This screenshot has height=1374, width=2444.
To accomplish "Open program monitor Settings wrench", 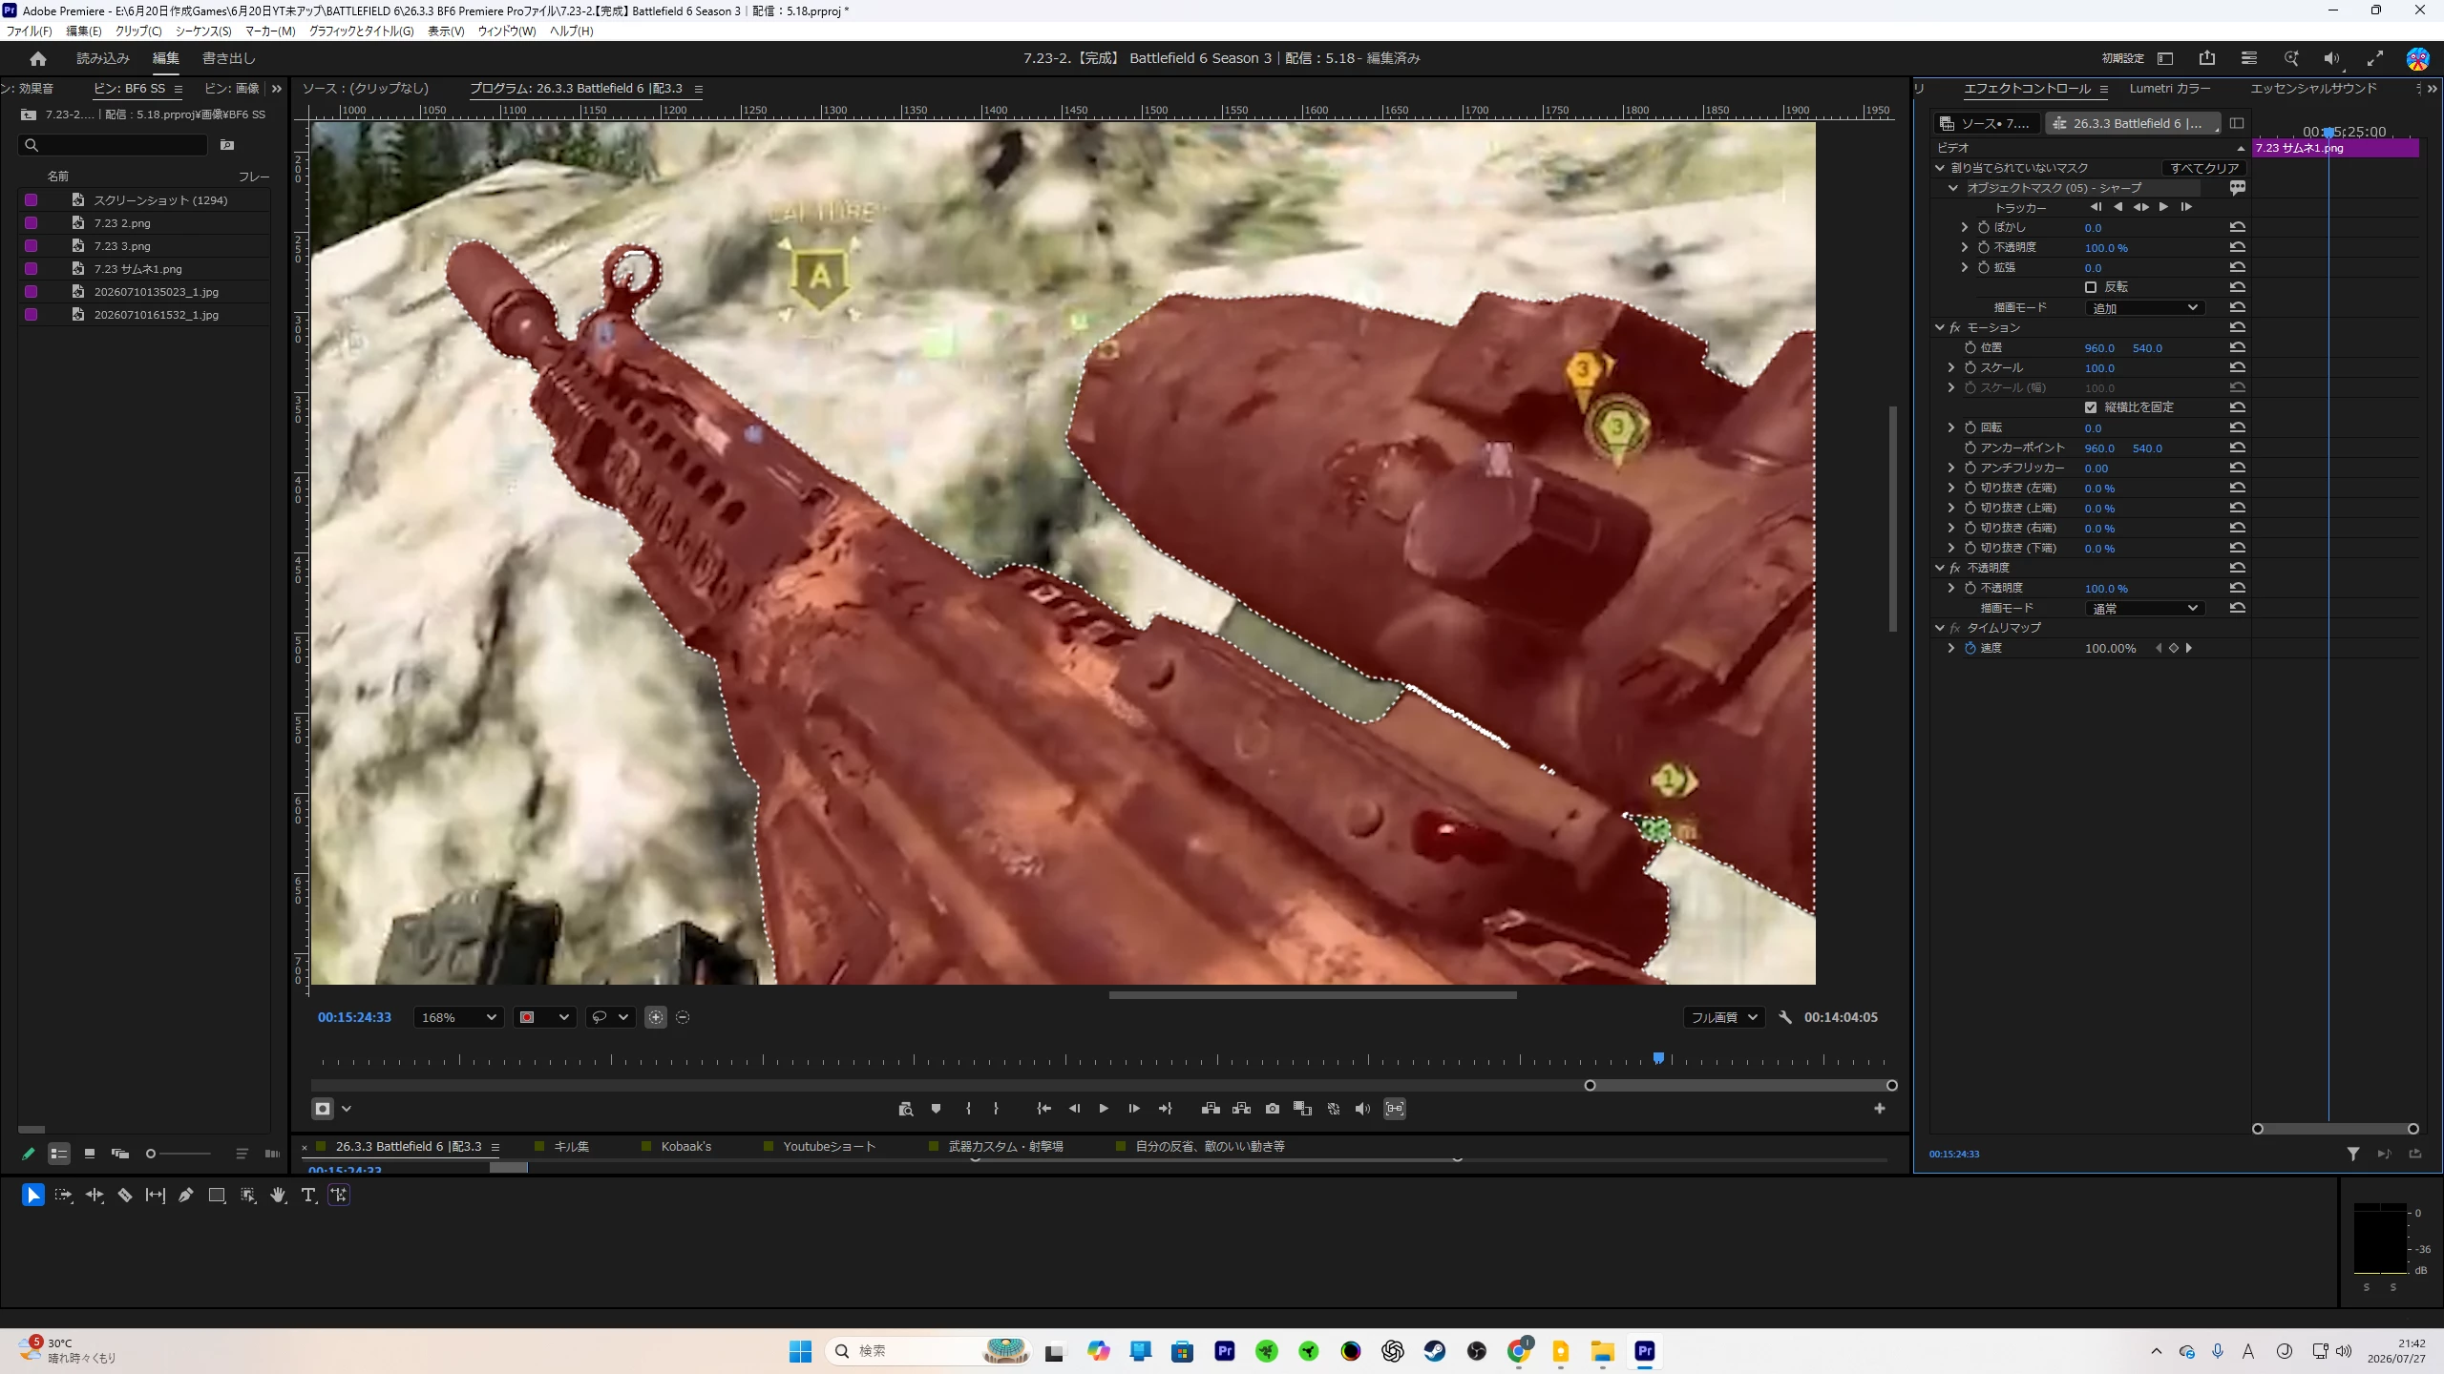I will pos(1785,1017).
